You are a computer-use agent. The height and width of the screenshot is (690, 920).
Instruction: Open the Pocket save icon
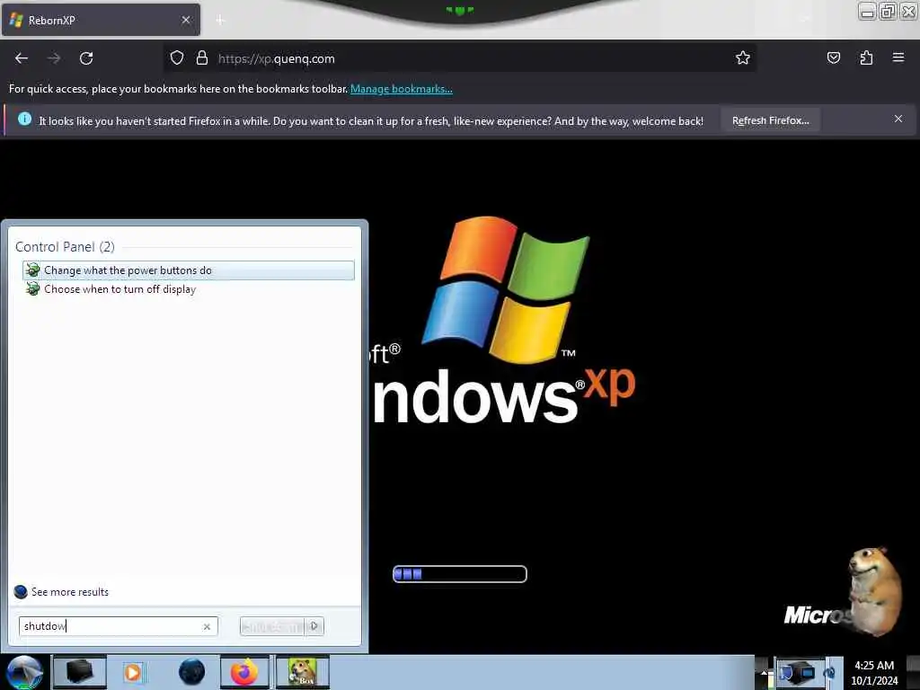pos(833,57)
